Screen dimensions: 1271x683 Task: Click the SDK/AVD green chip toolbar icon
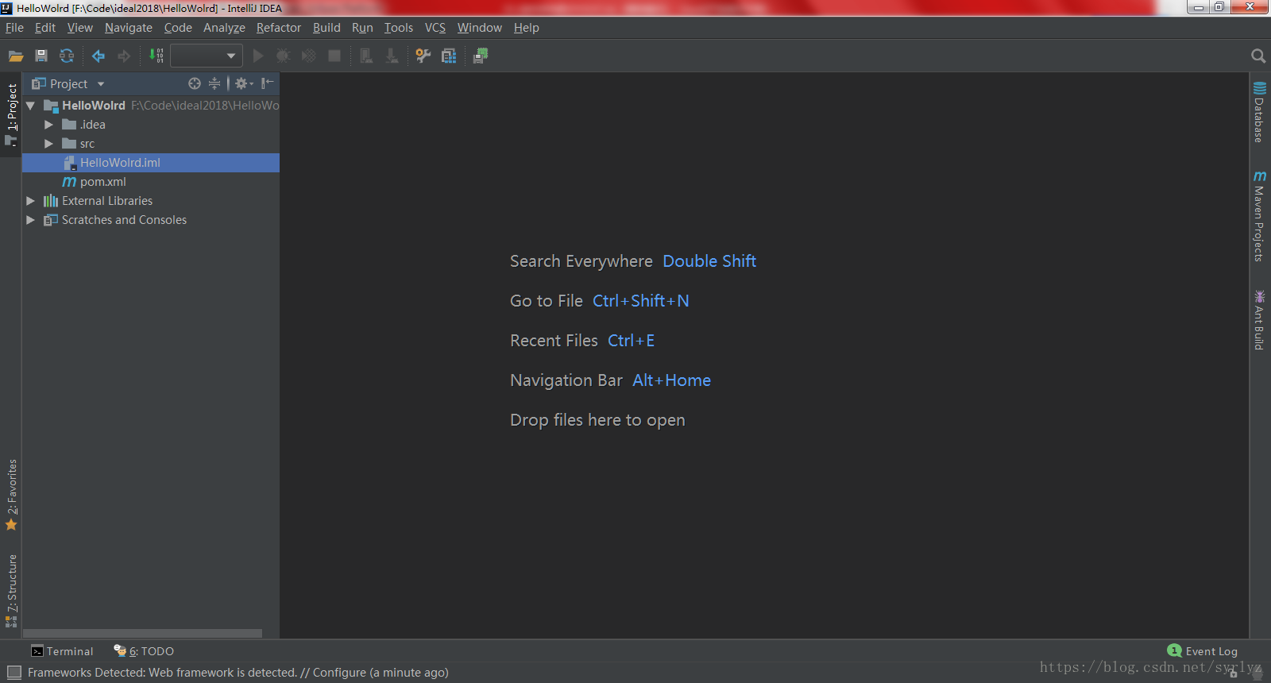(481, 56)
